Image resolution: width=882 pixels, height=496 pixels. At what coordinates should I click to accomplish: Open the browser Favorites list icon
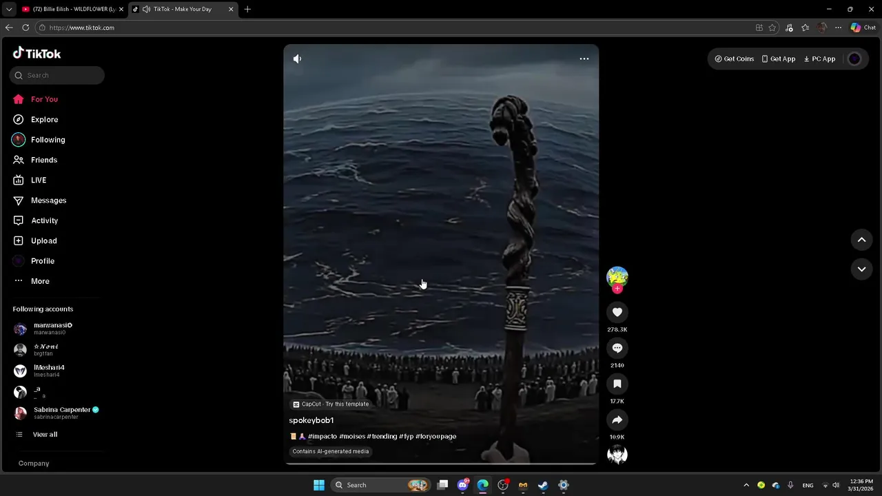[806, 28]
